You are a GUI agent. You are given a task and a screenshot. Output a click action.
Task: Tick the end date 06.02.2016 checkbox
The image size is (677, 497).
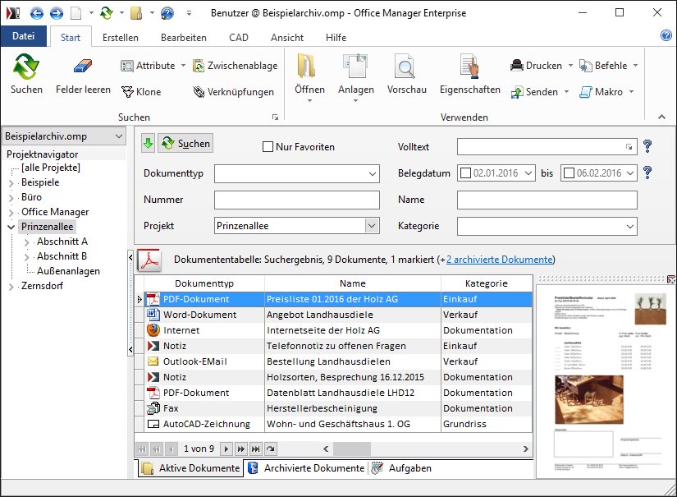[569, 173]
